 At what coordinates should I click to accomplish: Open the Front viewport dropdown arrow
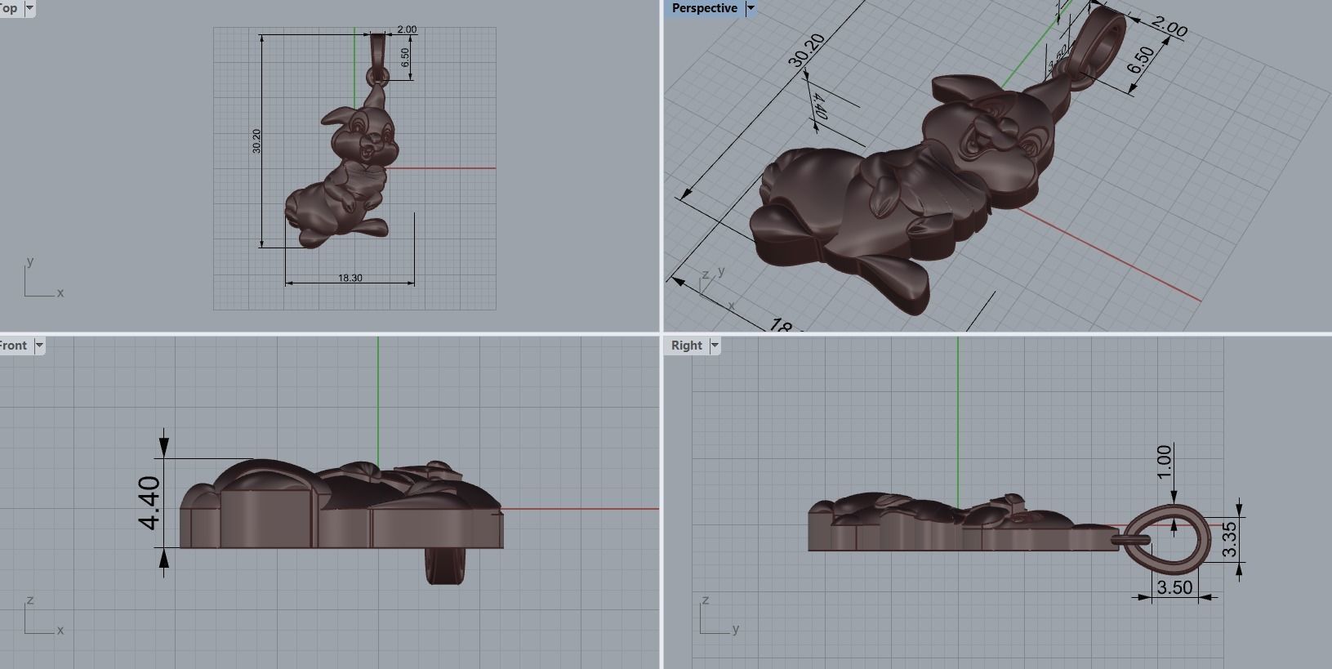(x=38, y=346)
